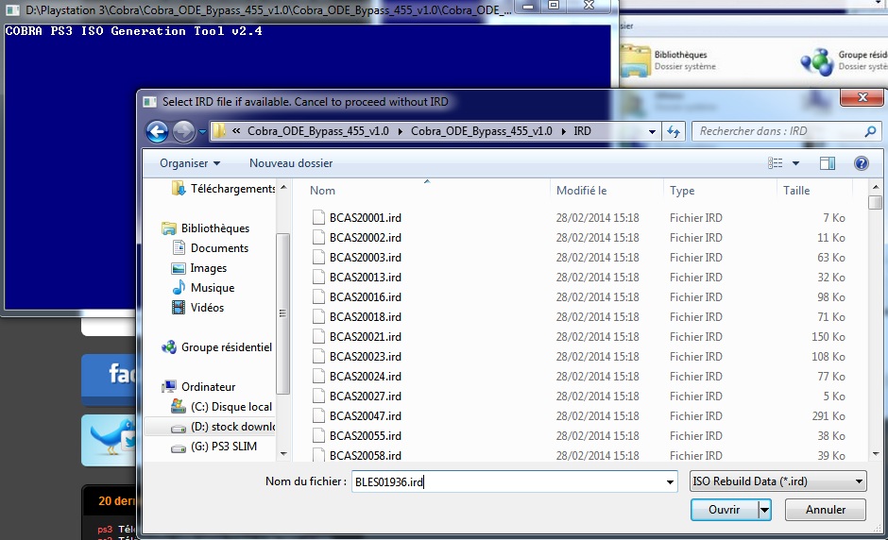Open the help question mark icon
Viewport: 888px width, 540px height.
pyautogui.click(x=861, y=163)
